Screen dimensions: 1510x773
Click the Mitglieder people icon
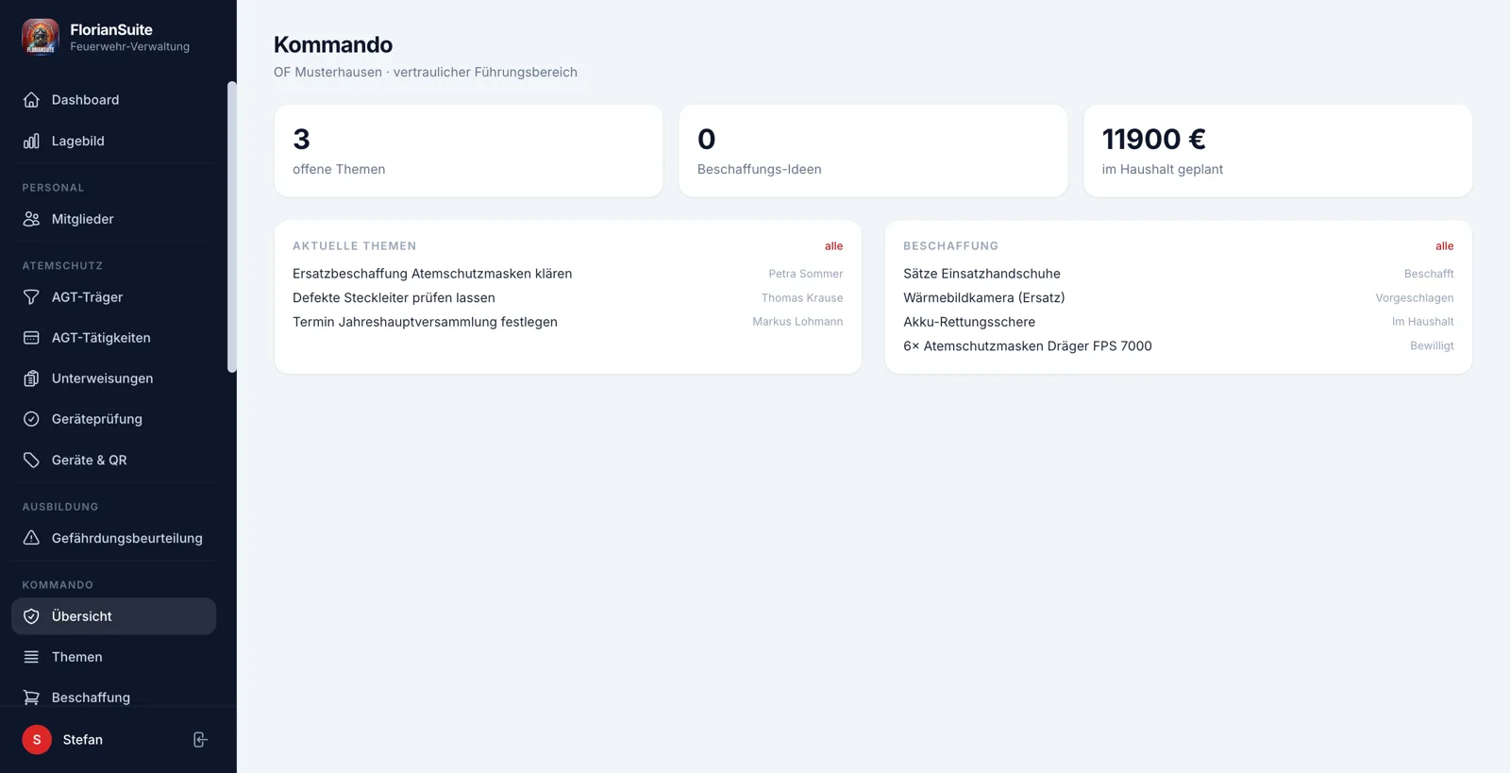(31, 219)
